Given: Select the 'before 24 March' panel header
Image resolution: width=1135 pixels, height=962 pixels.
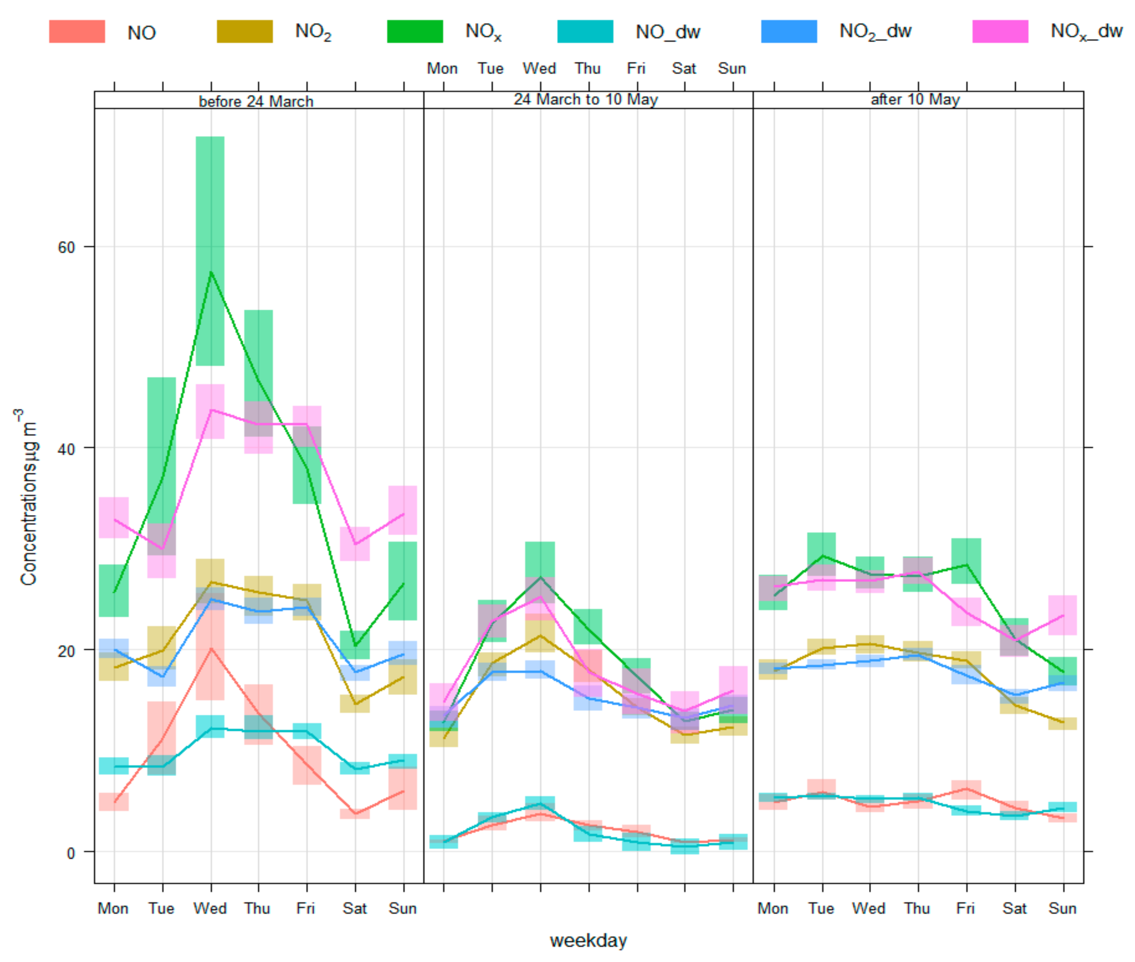Looking at the screenshot, I should [x=256, y=101].
